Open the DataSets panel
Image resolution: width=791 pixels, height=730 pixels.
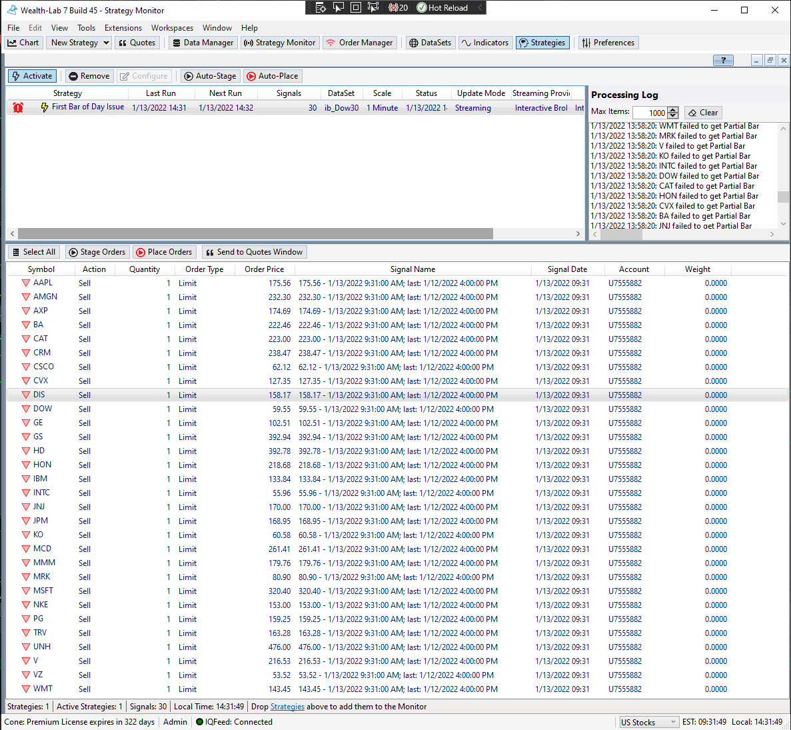(430, 43)
